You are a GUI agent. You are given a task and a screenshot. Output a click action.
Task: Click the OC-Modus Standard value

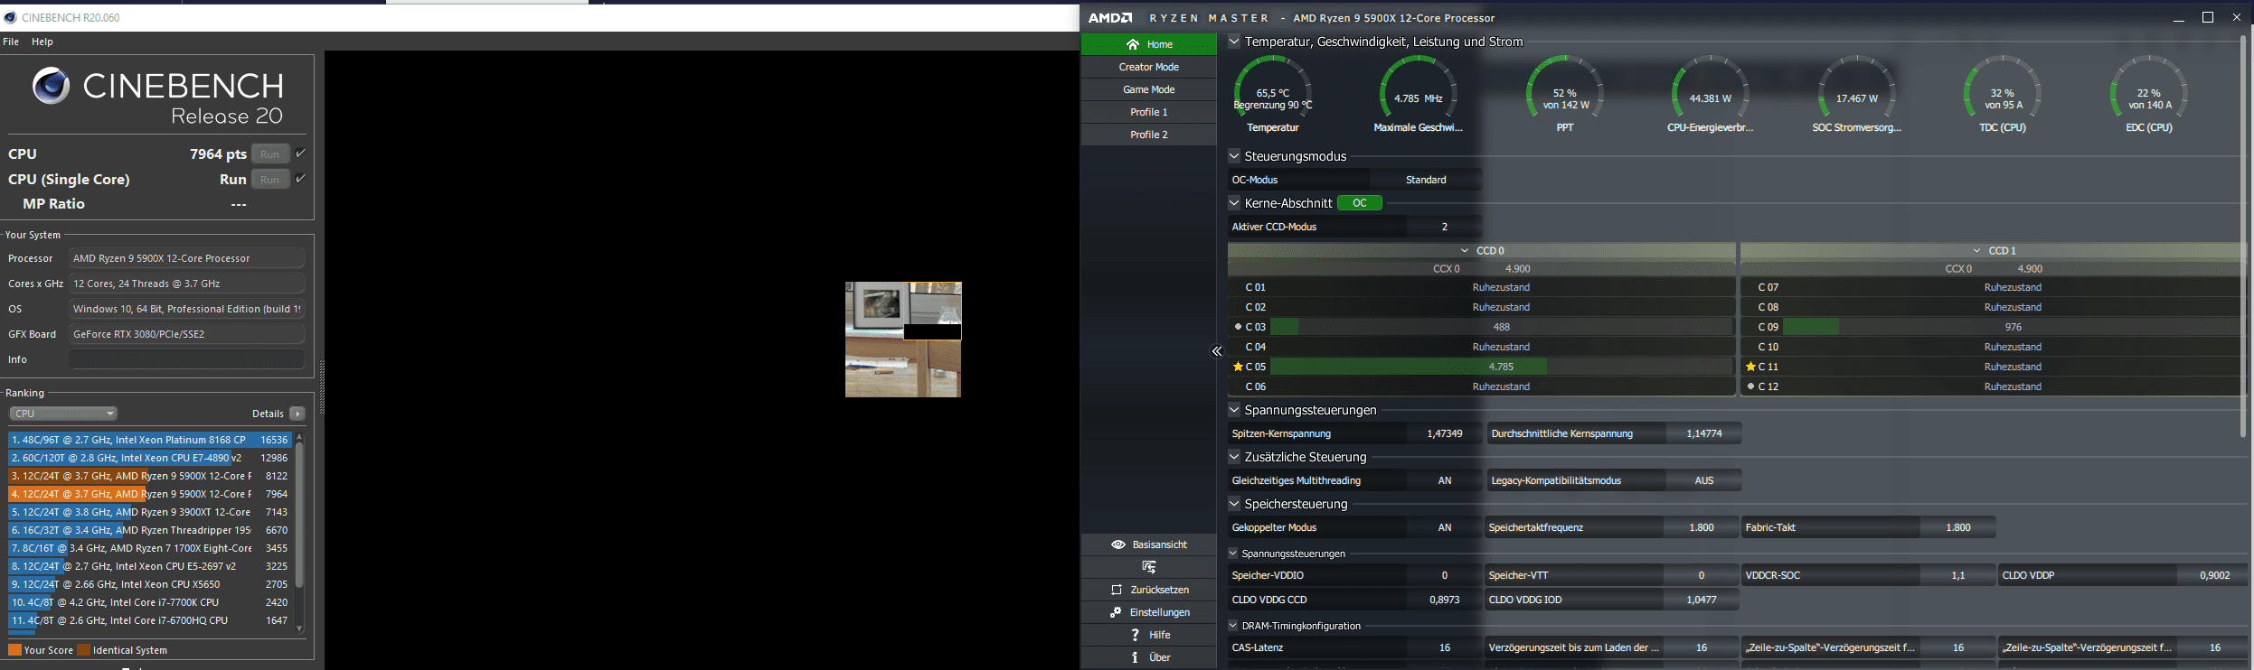click(x=1426, y=180)
